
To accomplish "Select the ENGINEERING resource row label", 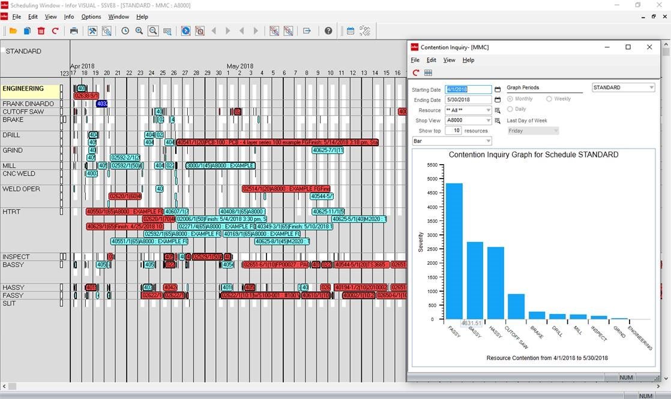I will 23,89.
